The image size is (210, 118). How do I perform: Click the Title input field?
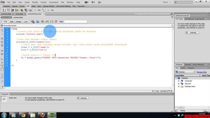point(75,22)
